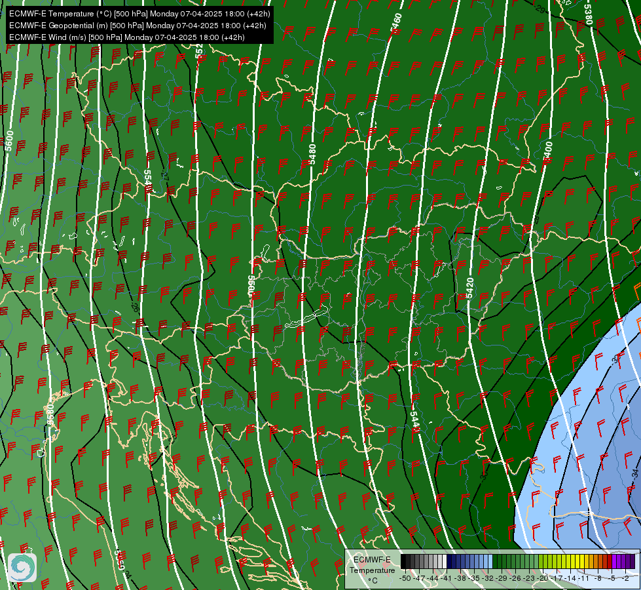The width and height of the screenshot is (641, 590).
Task: Click the 5580 geopotential contour label
Action: (50, 415)
